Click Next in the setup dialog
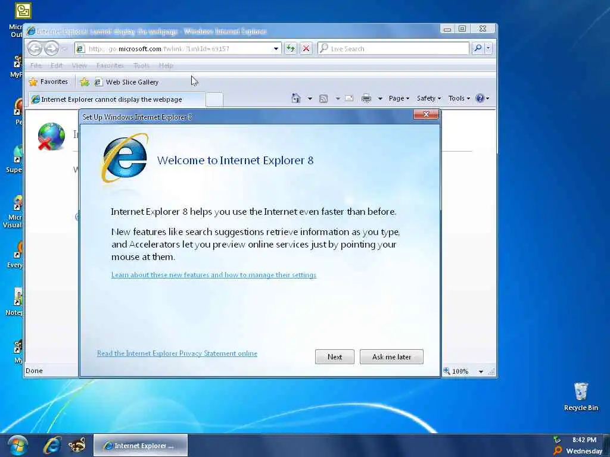610x457 pixels. [x=335, y=357]
